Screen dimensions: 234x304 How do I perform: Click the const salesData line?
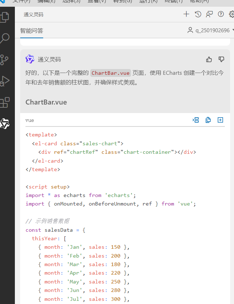(55, 230)
